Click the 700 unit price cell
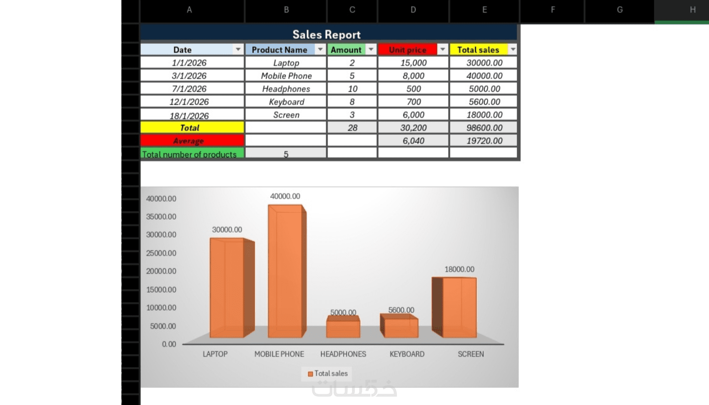Viewport: 709px width, 405px height. (413, 101)
